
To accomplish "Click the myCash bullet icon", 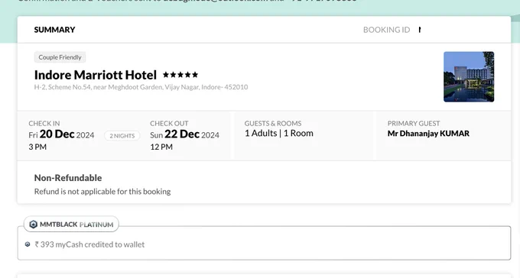I will pos(28,244).
